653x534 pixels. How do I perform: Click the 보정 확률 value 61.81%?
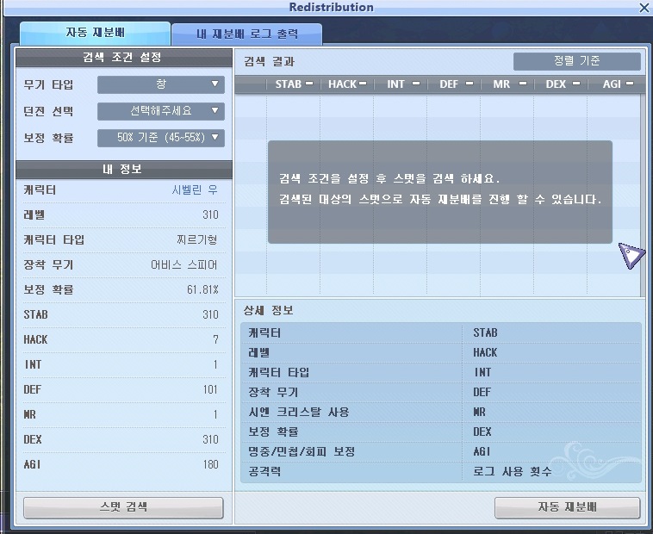tap(202, 289)
